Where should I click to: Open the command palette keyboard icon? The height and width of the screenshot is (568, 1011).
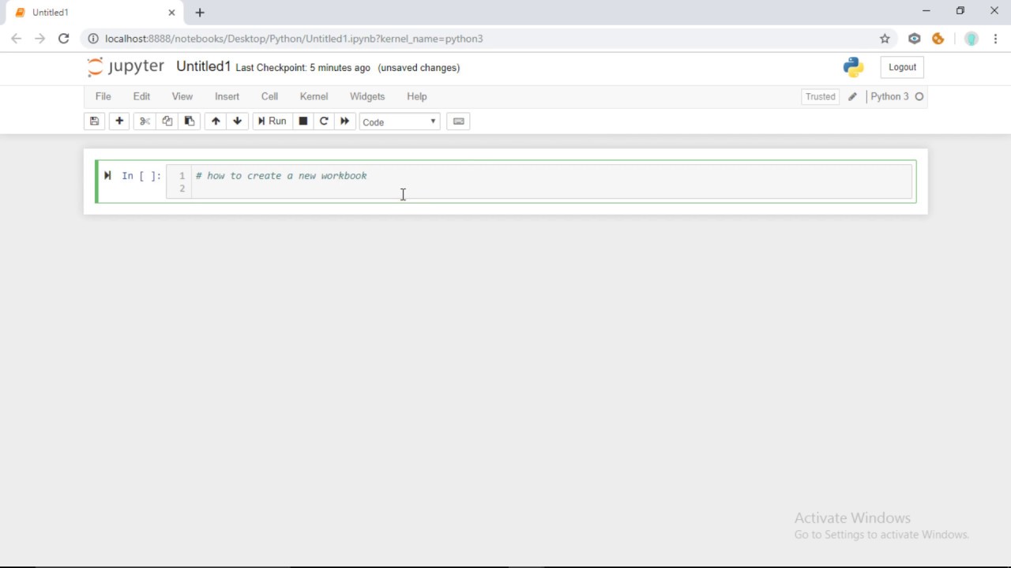pyautogui.click(x=458, y=121)
